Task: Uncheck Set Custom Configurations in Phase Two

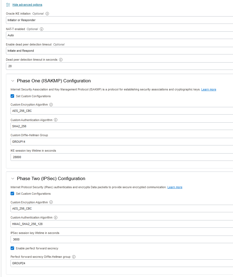Action: (x=12, y=194)
